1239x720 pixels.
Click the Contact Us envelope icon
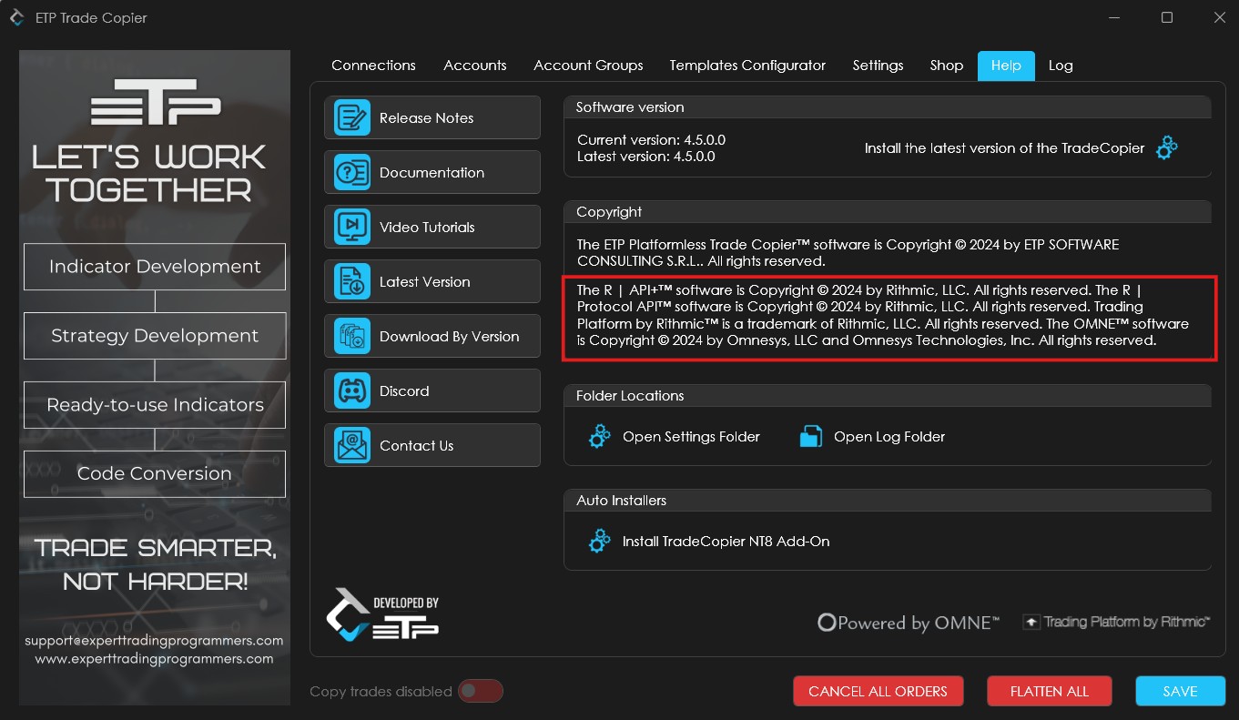click(x=351, y=445)
